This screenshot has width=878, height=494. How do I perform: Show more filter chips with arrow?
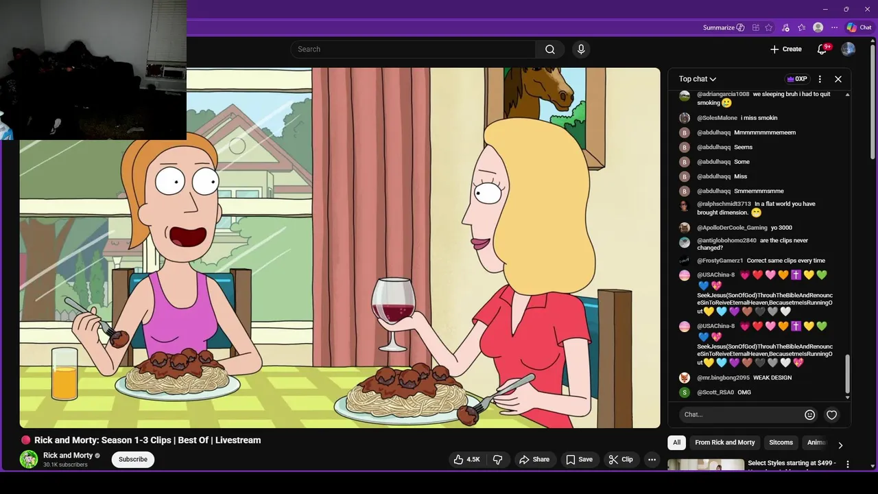pos(840,445)
